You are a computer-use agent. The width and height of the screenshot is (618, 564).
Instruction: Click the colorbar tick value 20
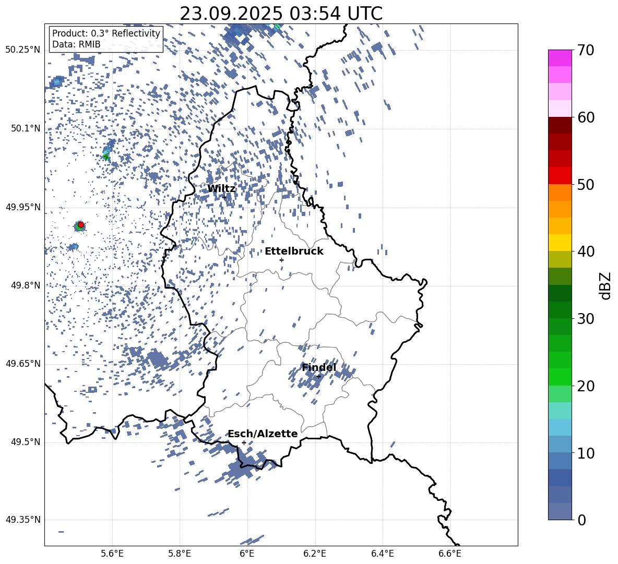coord(586,387)
